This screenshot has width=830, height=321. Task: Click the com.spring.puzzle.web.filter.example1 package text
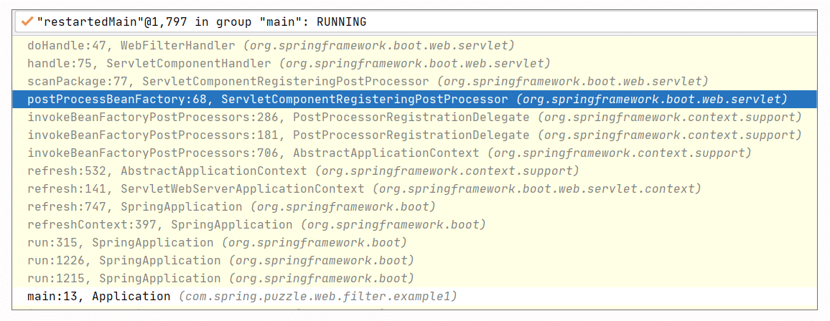(x=317, y=297)
